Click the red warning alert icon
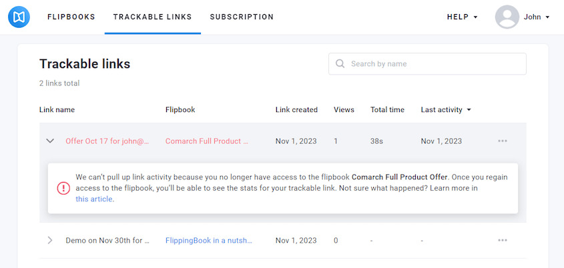This screenshot has height=268, width=564. click(63, 188)
